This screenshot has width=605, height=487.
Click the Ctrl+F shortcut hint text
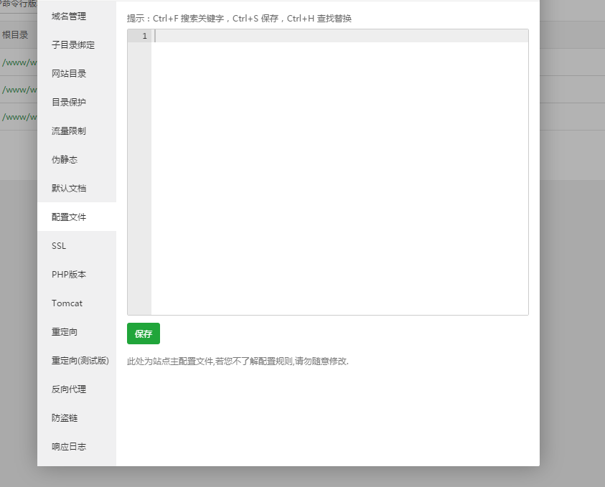(188, 19)
